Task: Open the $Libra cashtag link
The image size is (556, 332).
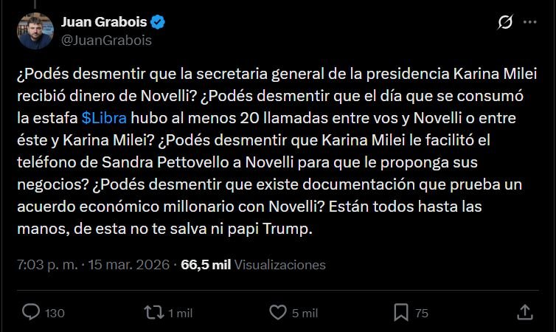Action: pos(104,117)
